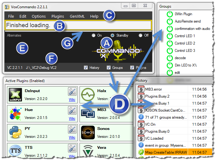
Task: Open the DxInput Wiki link
Action: [72, 100]
